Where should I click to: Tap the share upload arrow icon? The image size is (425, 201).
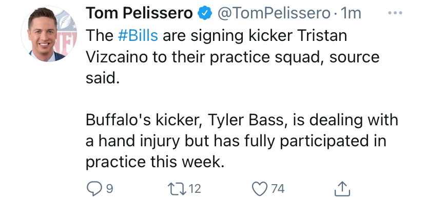342,188
